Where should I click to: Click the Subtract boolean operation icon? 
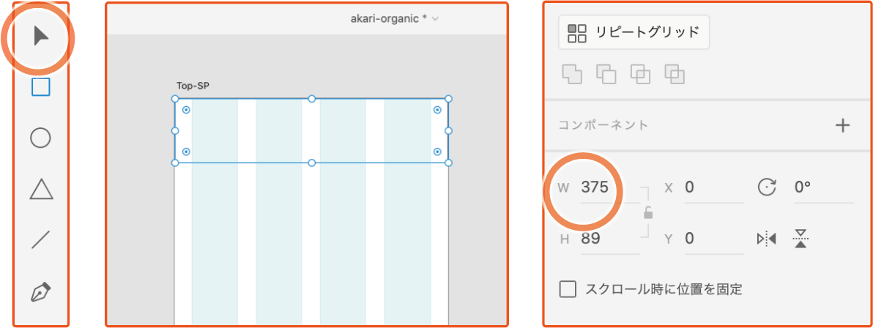coord(606,73)
